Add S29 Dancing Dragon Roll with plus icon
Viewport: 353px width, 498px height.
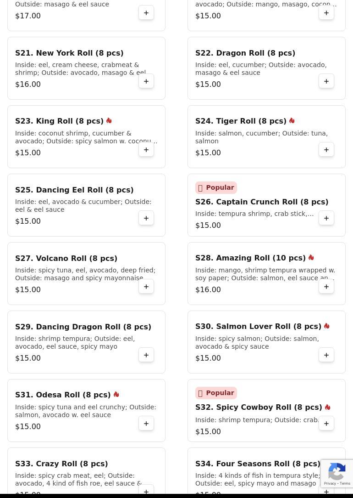tap(146, 355)
